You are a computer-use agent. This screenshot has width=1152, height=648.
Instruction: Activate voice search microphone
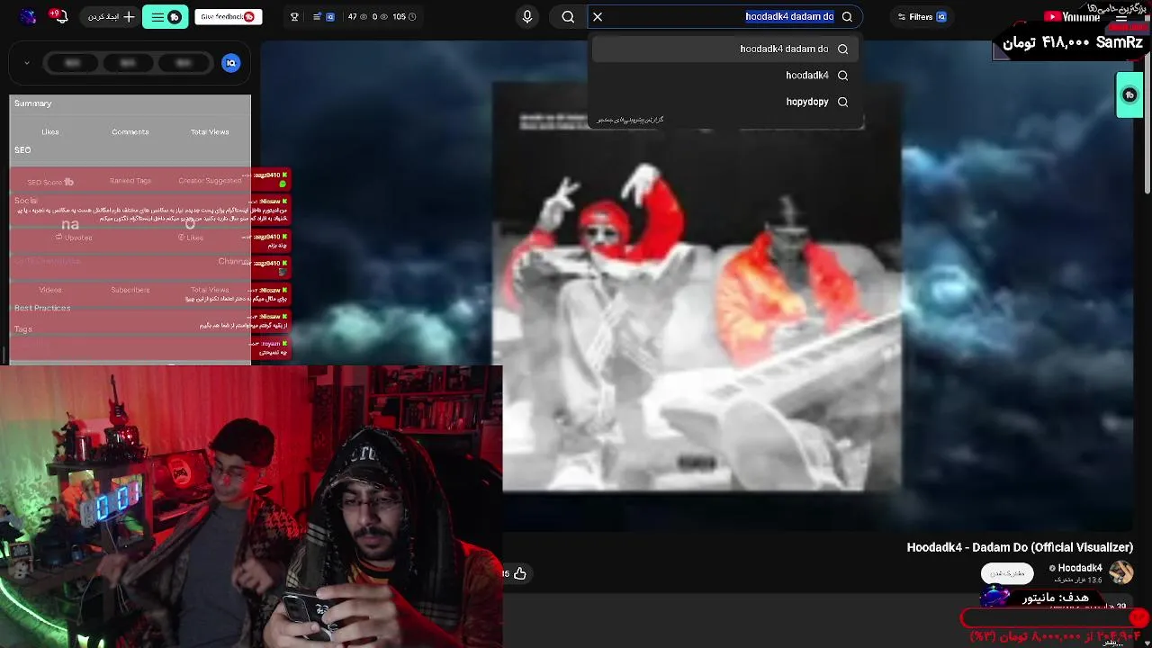coord(527,16)
